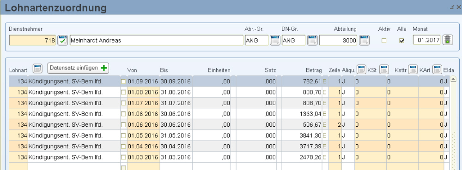Tick checkbox in row starting 01.05.2016

pyautogui.click(x=123, y=135)
